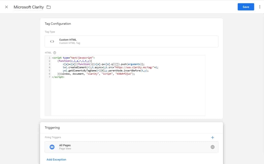
Task: Remove the All Pages trigger with minus icon
Action: (x=212, y=147)
